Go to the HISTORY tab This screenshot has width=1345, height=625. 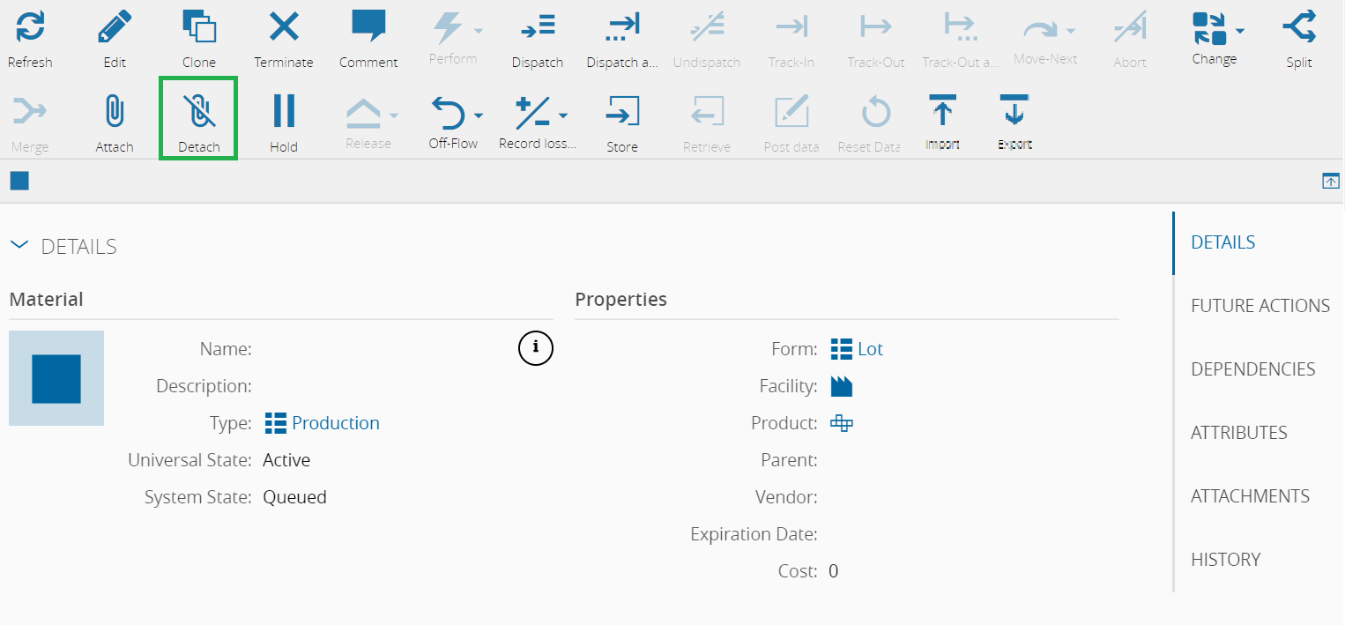(1225, 560)
